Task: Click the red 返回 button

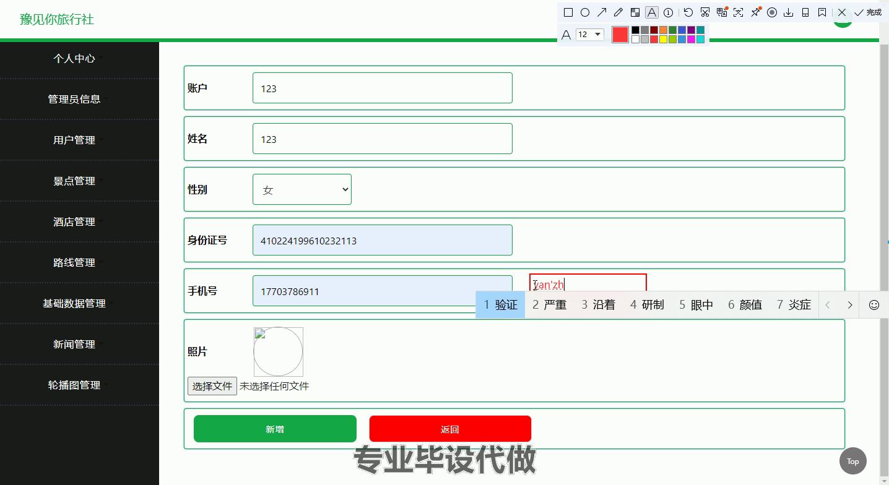Action: coord(450,429)
